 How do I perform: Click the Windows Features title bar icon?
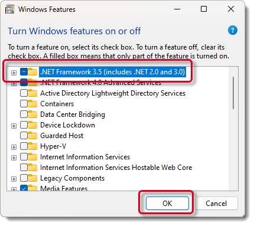point(9,9)
